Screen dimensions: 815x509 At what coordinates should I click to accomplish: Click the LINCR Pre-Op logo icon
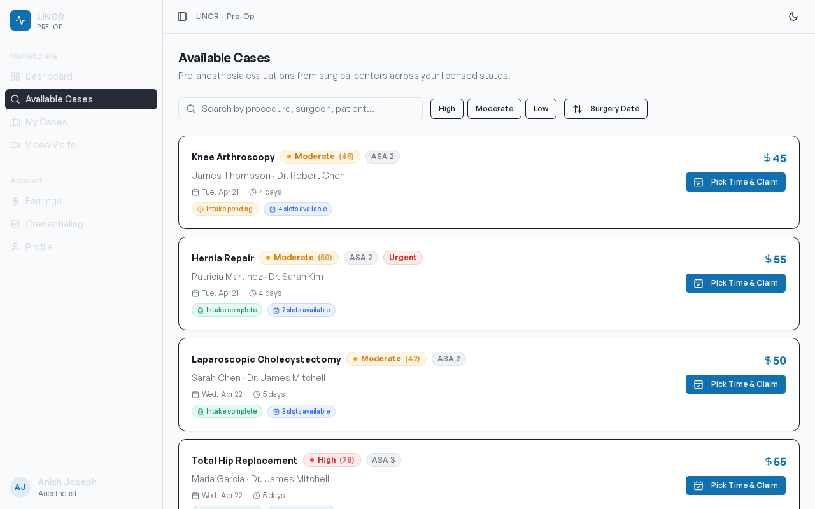click(20, 20)
